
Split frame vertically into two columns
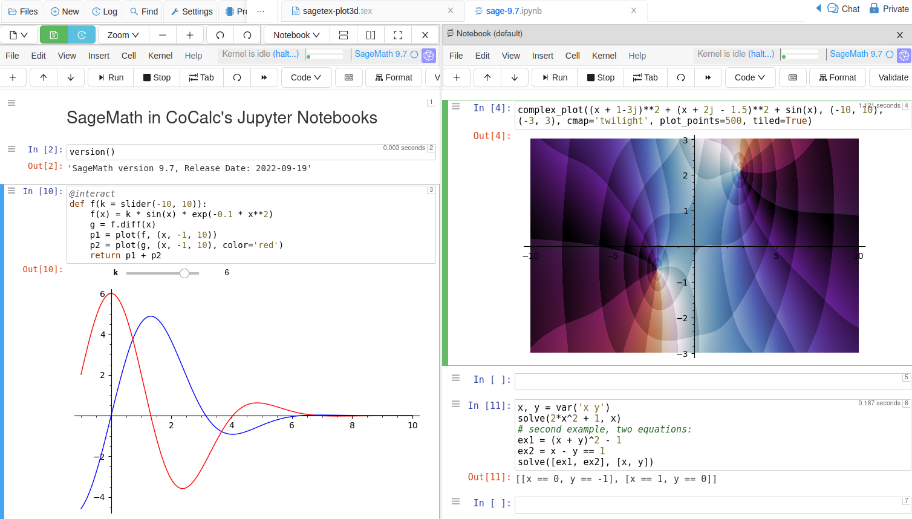371,35
